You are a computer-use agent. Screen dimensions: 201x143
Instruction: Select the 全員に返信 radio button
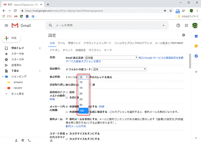67,98
